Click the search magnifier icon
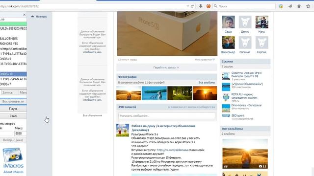The height and width of the screenshot is (176, 314). 215,6
